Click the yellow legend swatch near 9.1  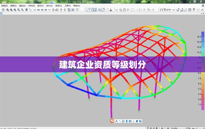(203, 75)
